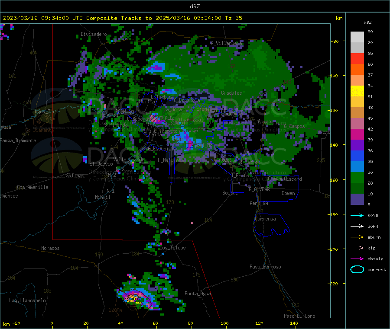
Task: Click the A_Villanueva place label
Action: [x=226, y=43]
